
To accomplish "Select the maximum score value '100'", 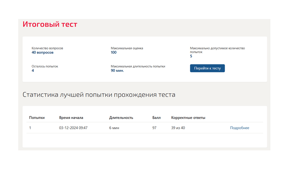I will click(x=113, y=52).
